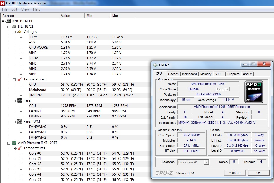This screenshot has width=274, height=183.
Task: Click the CPU-Z window title icon
Action: pos(155,65)
